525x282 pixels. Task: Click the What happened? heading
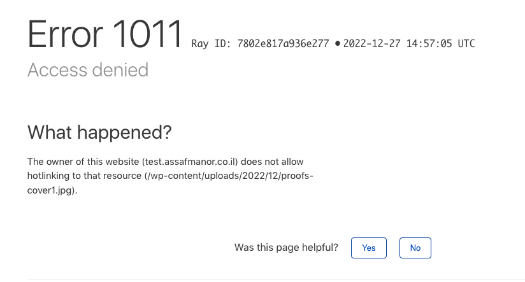click(99, 132)
